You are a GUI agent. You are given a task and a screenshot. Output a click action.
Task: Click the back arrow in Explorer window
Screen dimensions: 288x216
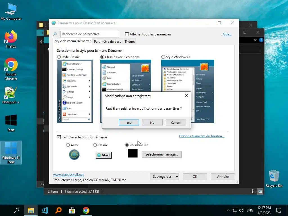(x=42, y=42)
